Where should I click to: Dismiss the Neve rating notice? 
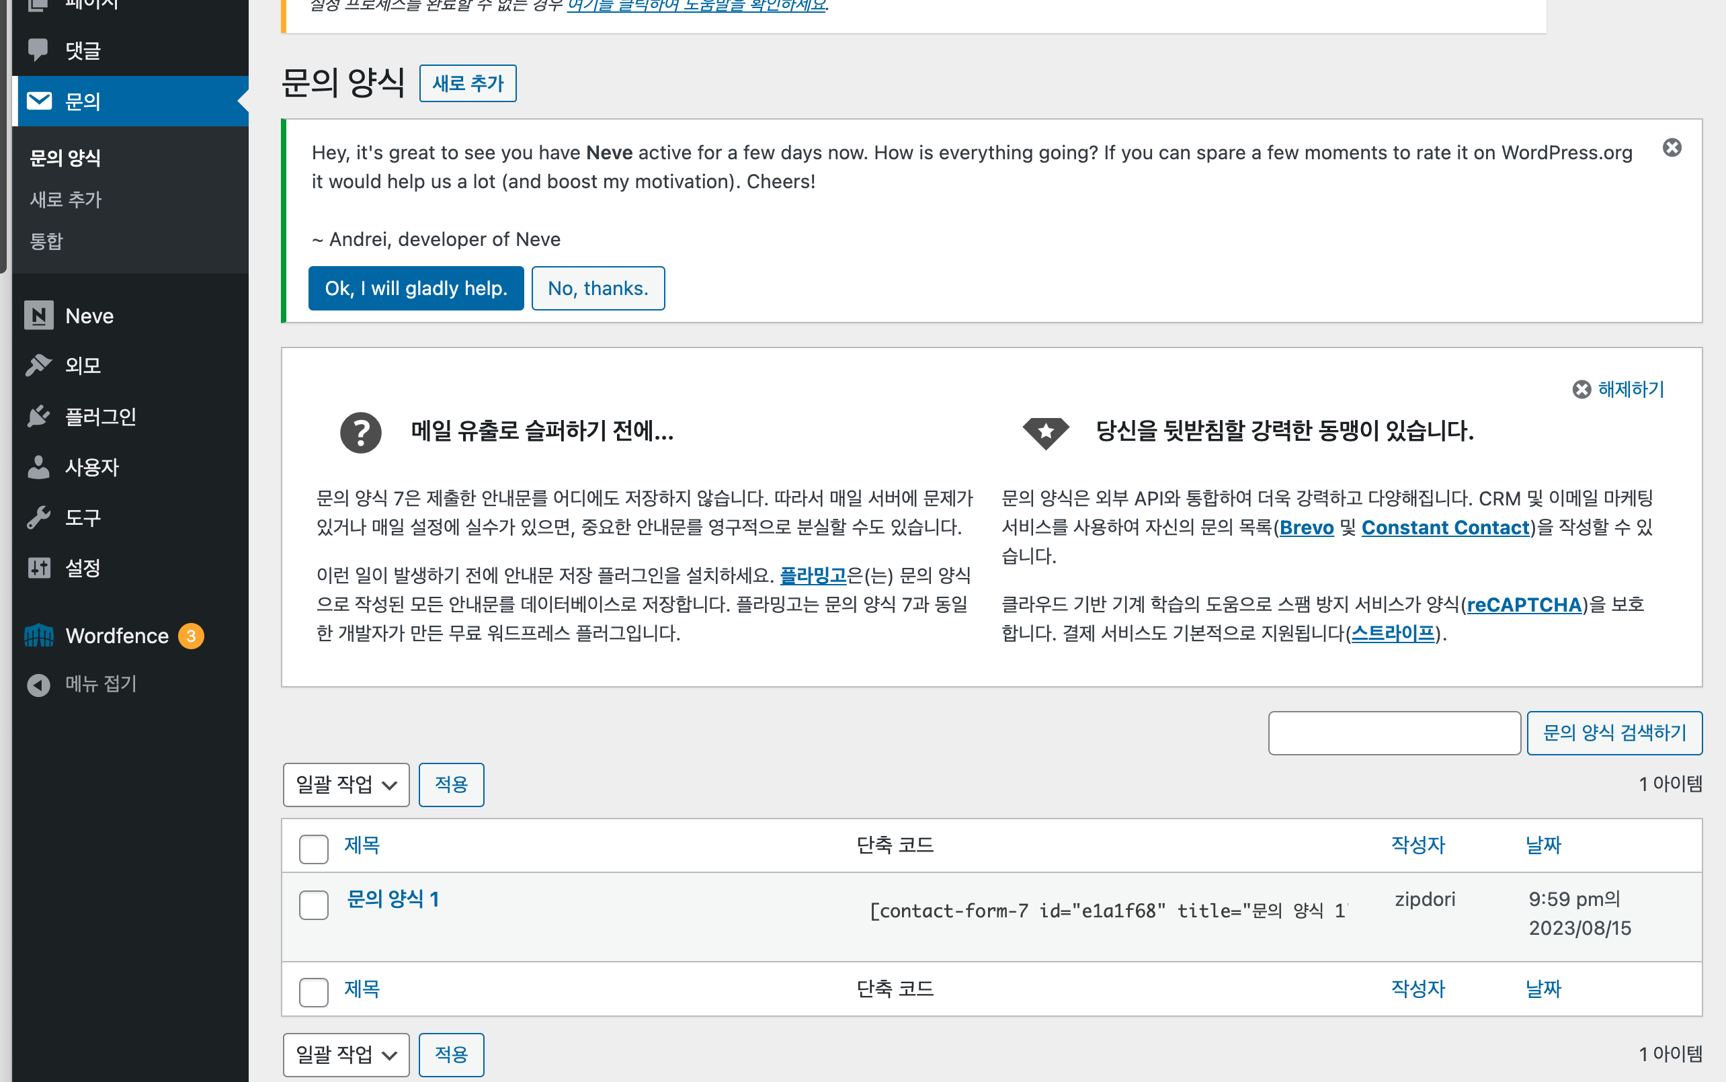(x=1672, y=148)
